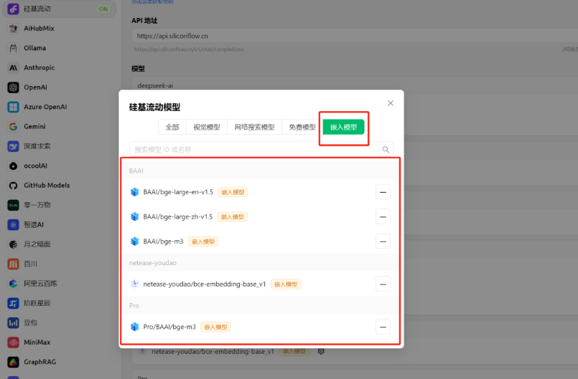Click the netease-youdao group header

click(261, 263)
